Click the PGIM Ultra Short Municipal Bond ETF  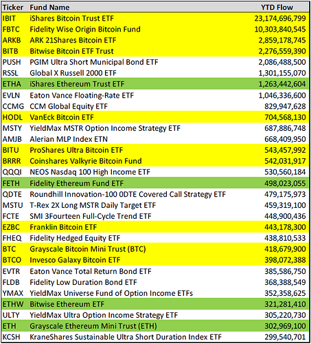point(94,62)
